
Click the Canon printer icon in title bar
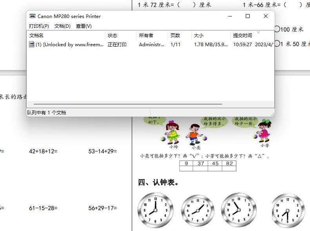tap(33, 16)
